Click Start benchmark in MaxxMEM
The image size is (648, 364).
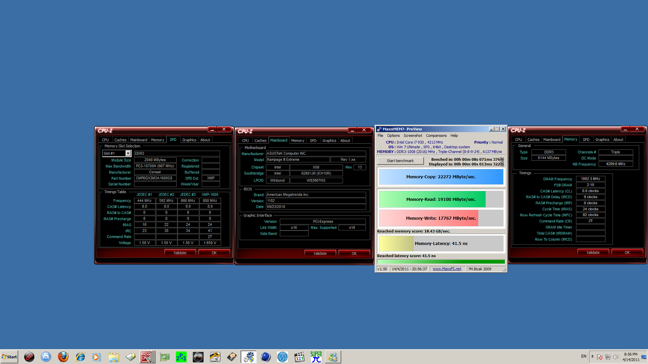point(400,161)
